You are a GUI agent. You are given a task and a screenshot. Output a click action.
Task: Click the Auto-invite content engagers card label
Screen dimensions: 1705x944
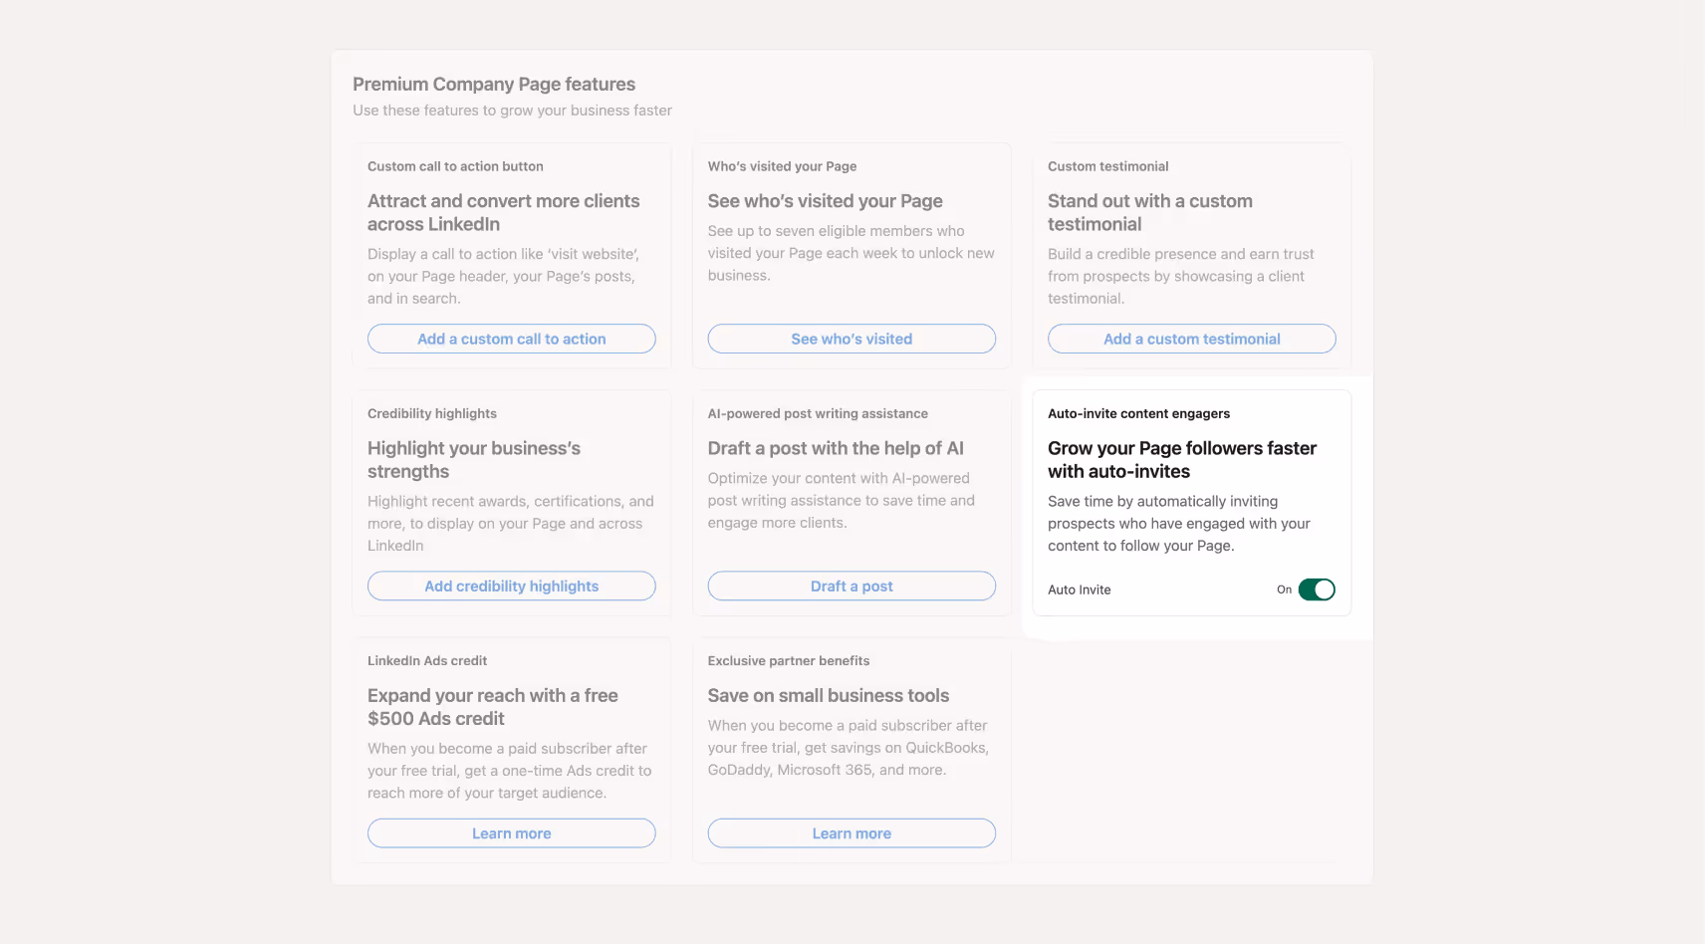coord(1138,413)
